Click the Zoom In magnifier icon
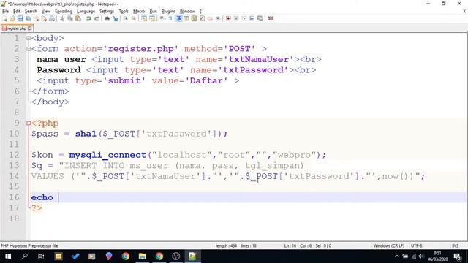This screenshot has height=263, width=468. tap(126, 19)
